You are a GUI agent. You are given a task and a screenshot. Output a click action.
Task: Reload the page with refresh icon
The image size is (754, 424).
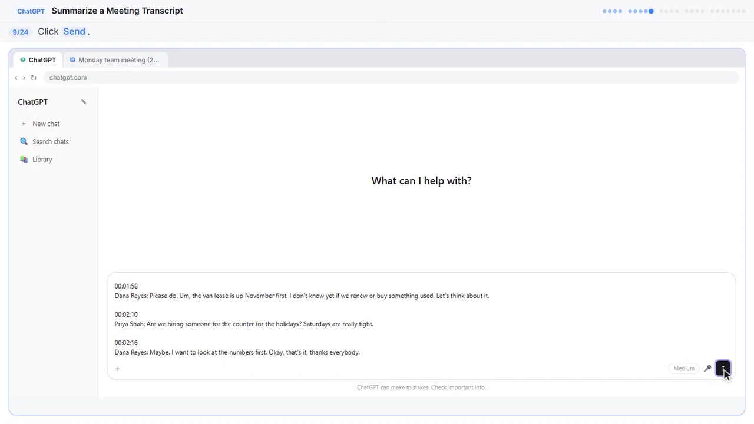[34, 78]
